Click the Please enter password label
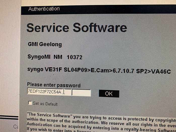This screenshot has width=176, height=132. (x=54, y=85)
